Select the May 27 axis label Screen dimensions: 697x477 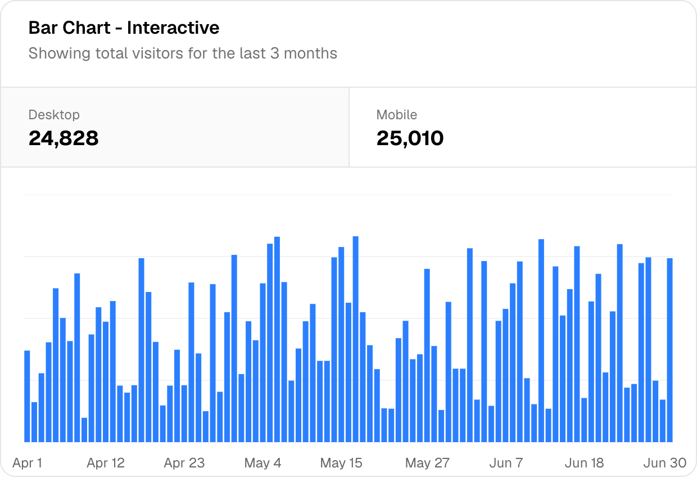427,463
